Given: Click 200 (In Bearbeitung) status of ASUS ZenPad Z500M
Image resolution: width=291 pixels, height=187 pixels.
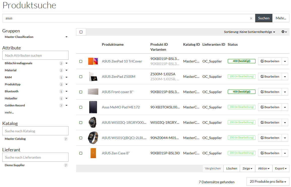Looking at the screenshot, I should [x=241, y=76].
